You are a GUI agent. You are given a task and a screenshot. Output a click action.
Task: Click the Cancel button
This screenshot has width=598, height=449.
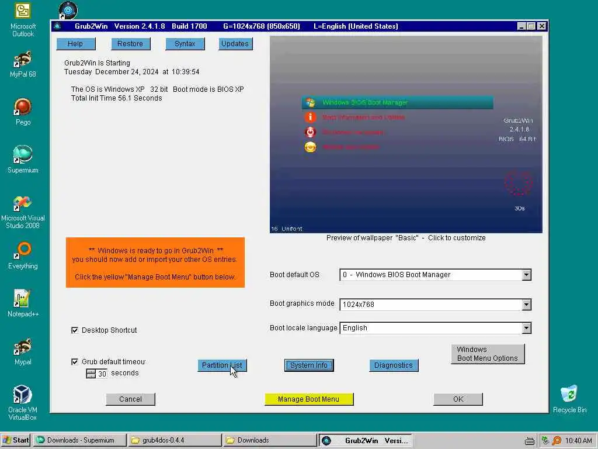130,399
